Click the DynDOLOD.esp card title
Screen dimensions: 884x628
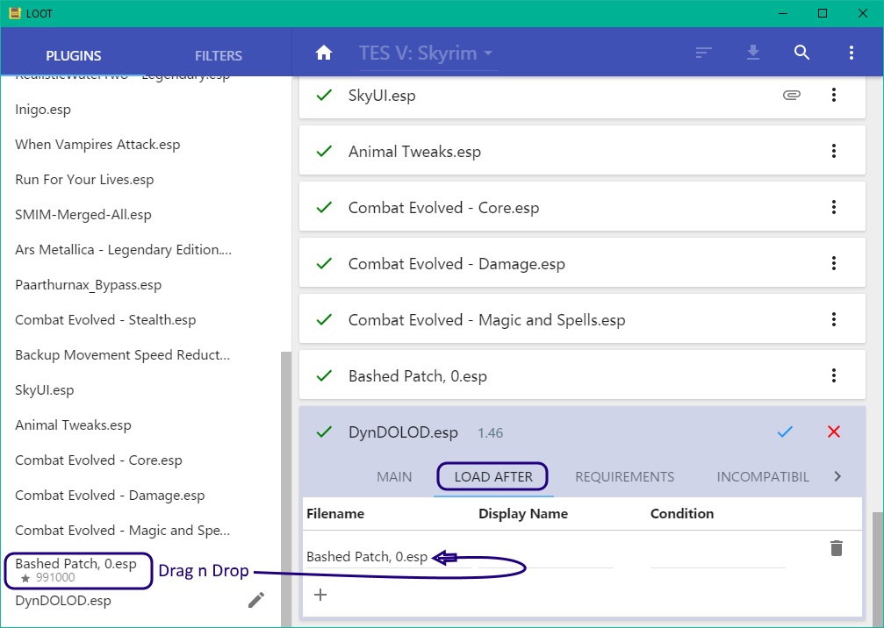point(403,432)
